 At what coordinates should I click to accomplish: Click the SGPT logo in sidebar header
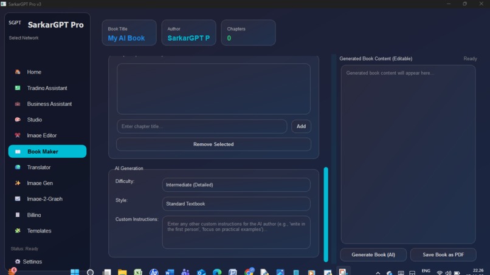click(15, 23)
